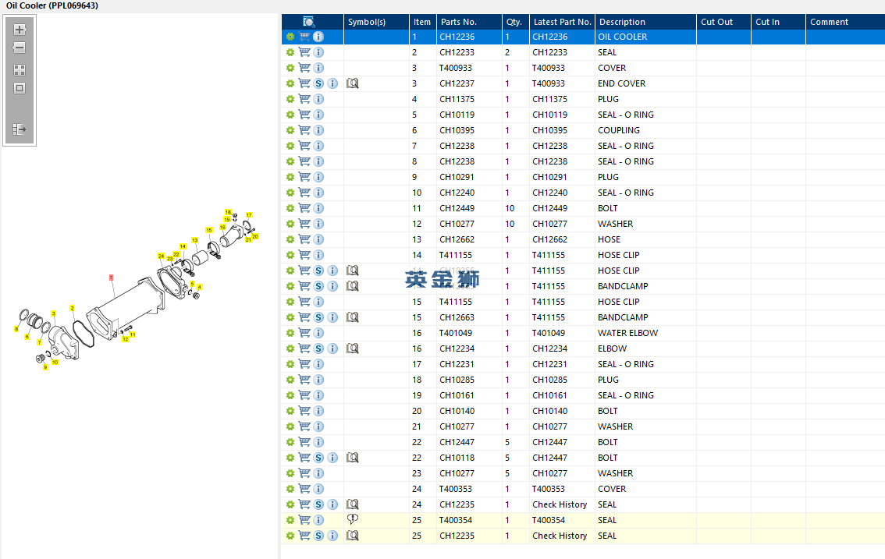
Task: Open book lookup symbol for CH10118 BOLT
Action: coord(353,458)
